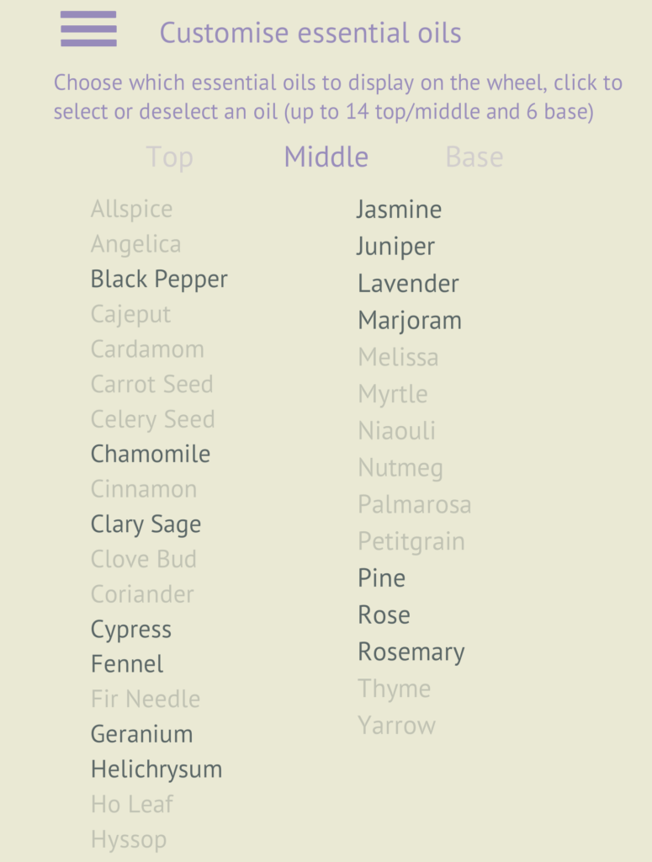Select the Allspice oil
The image size is (652, 862).
click(x=132, y=210)
